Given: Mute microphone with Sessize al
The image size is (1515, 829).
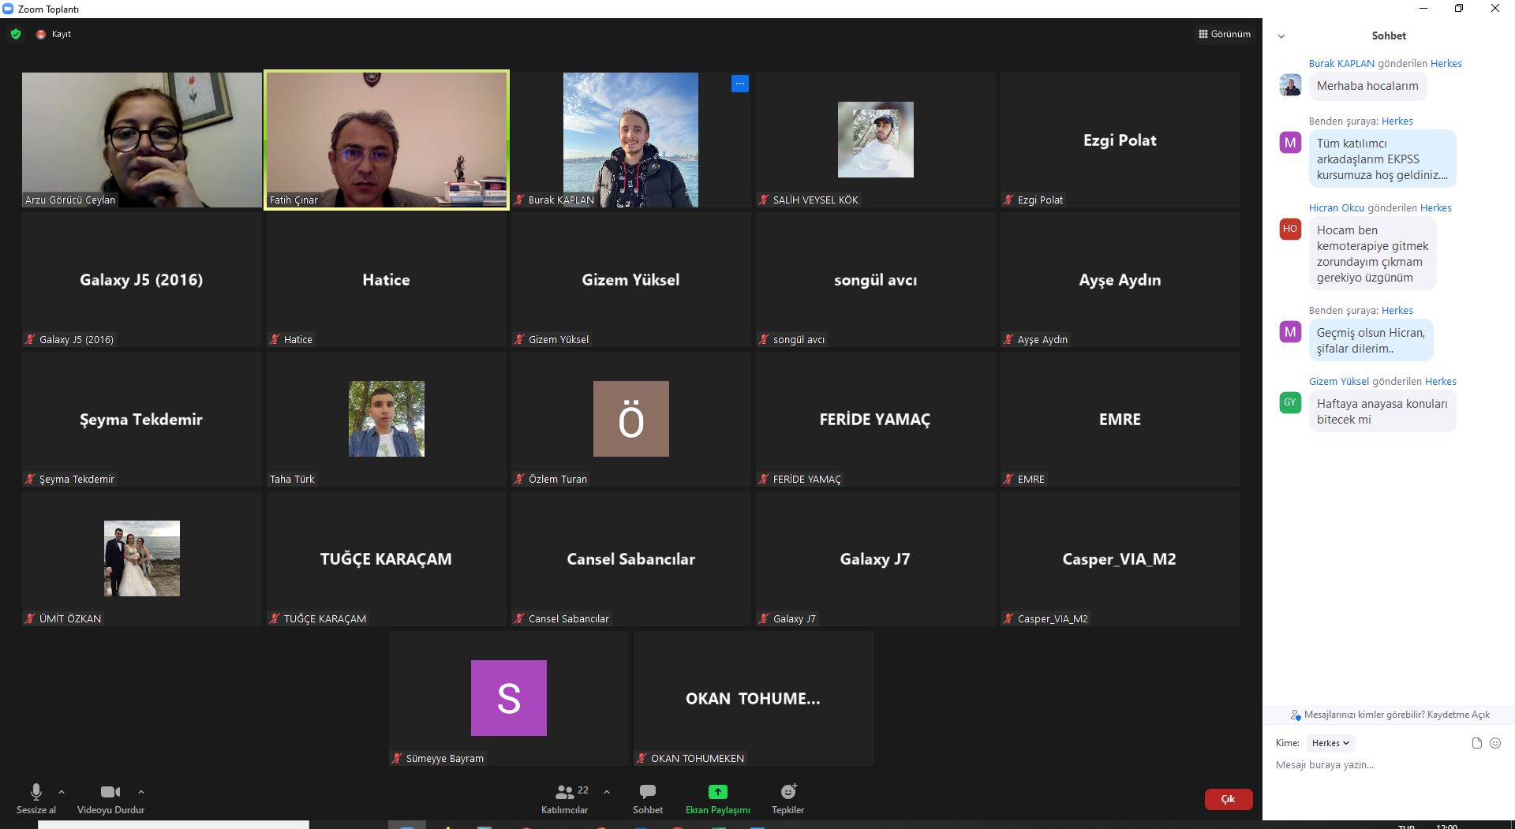Looking at the screenshot, I should 36,797.
